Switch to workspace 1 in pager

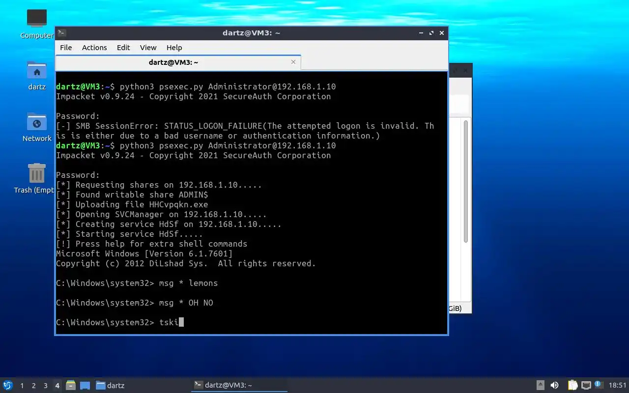click(22, 386)
